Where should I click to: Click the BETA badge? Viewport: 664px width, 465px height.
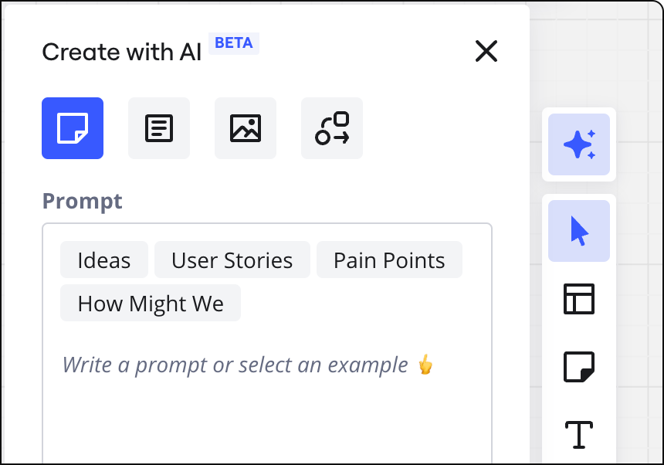click(234, 43)
